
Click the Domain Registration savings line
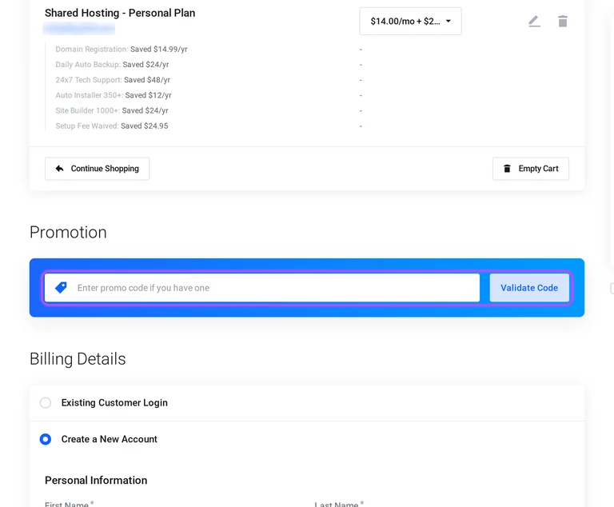click(x=122, y=50)
